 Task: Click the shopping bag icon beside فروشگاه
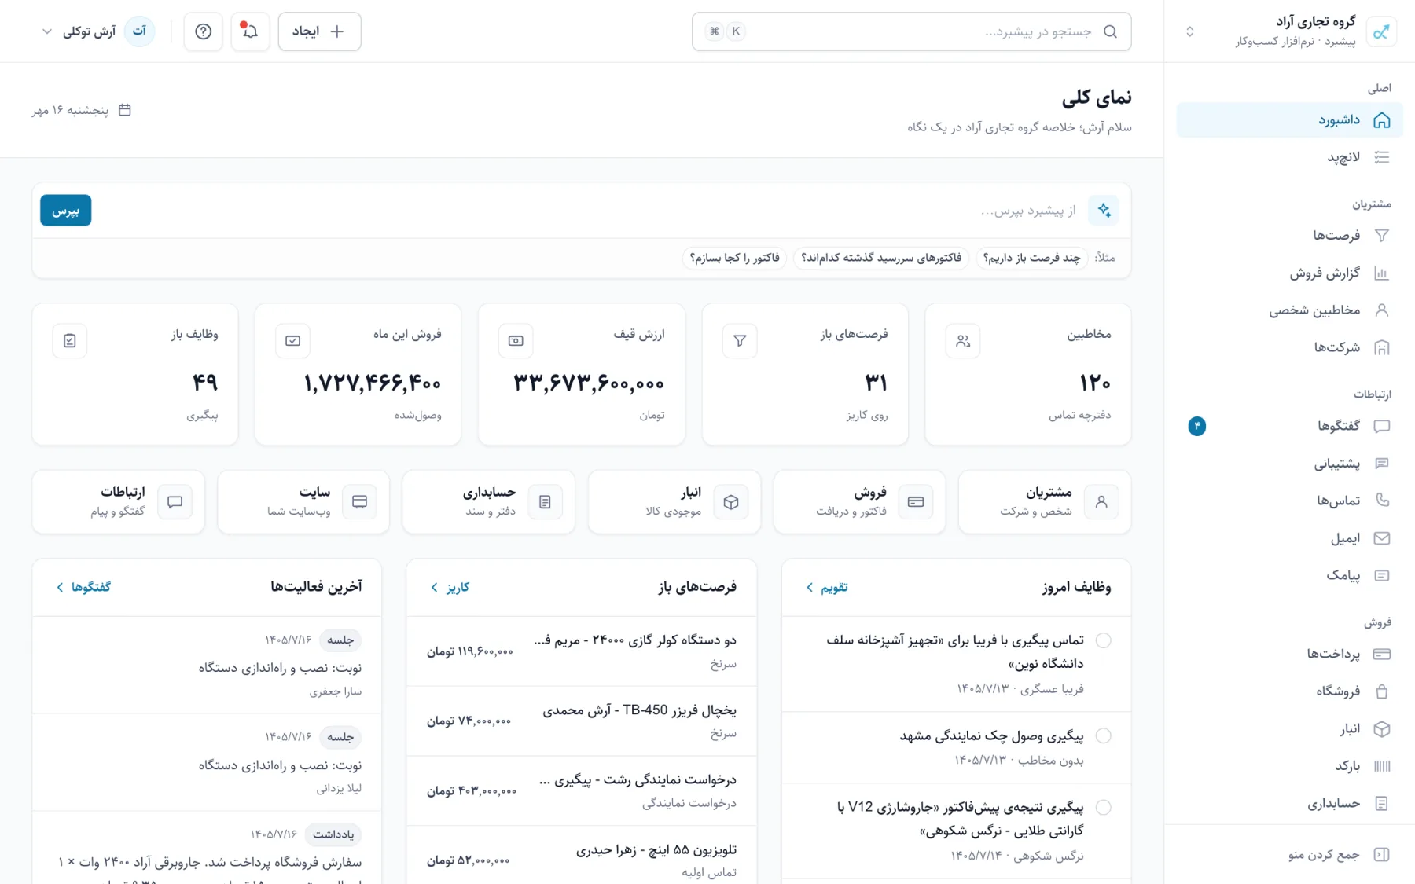pyautogui.click(x=1381, y=691)
